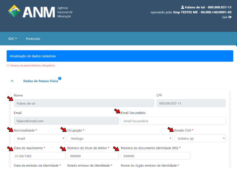Click the Email Secundário input field
Screen dimensions: 237x172
[x=173, y=121]
